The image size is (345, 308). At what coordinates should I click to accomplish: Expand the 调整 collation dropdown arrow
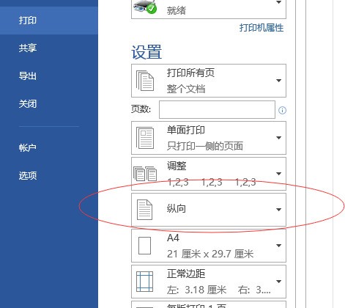click(278, 174)
